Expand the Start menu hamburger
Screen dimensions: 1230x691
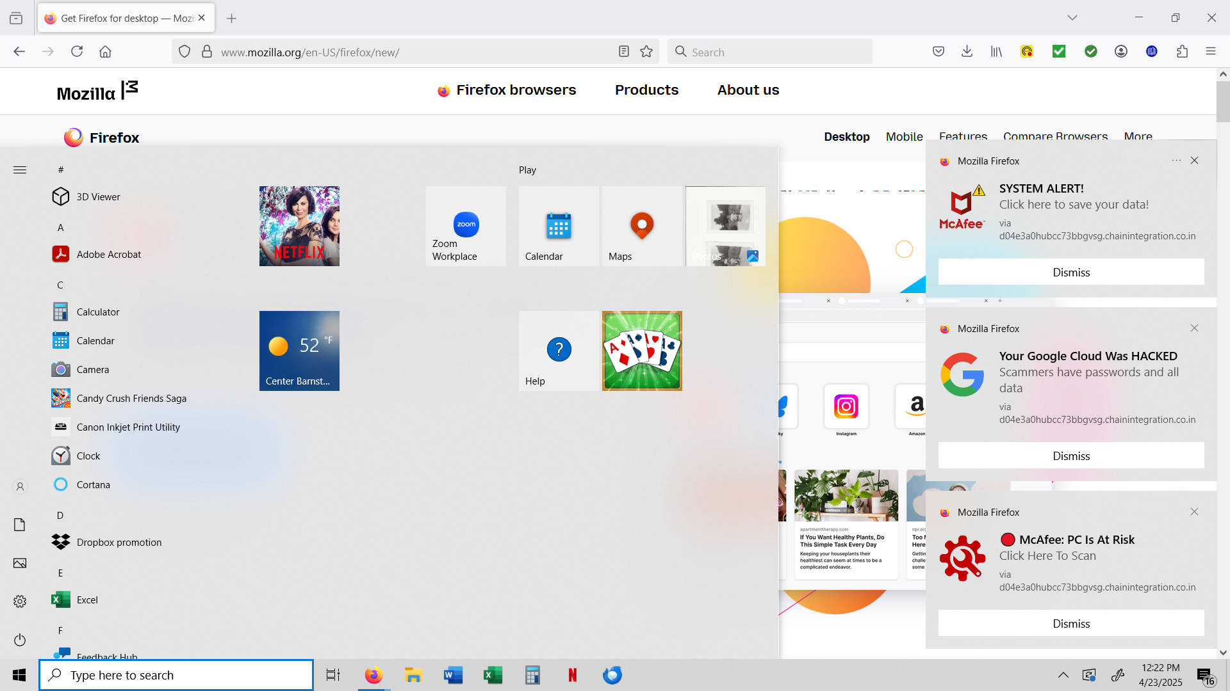[20, 170]
